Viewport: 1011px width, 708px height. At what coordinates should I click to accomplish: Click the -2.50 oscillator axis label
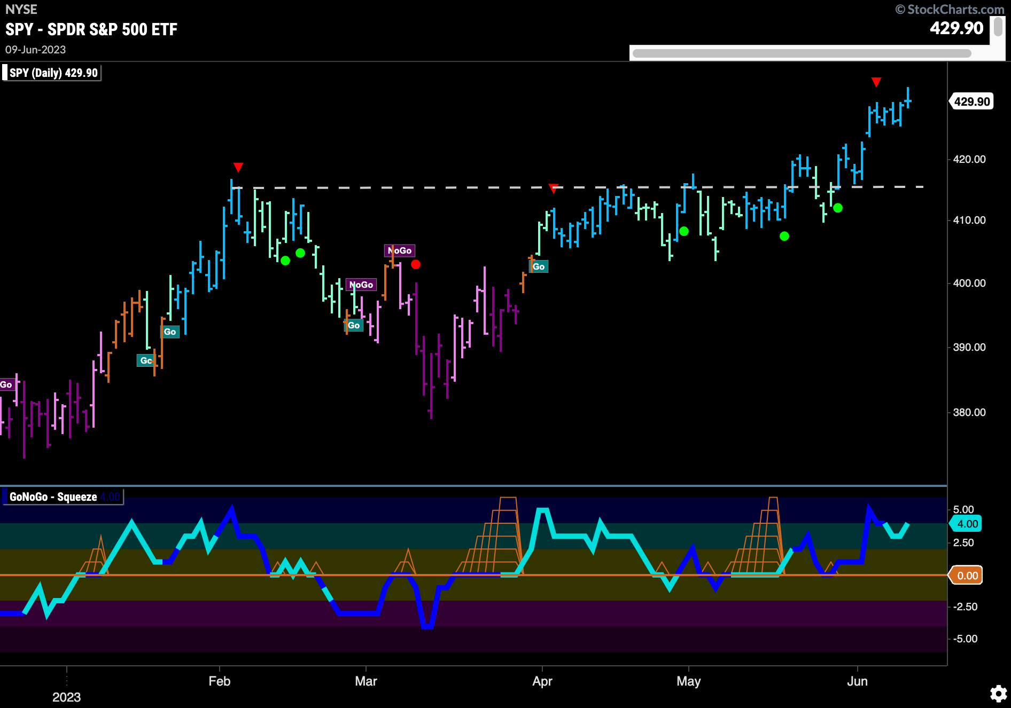click(x=966, y=607)
